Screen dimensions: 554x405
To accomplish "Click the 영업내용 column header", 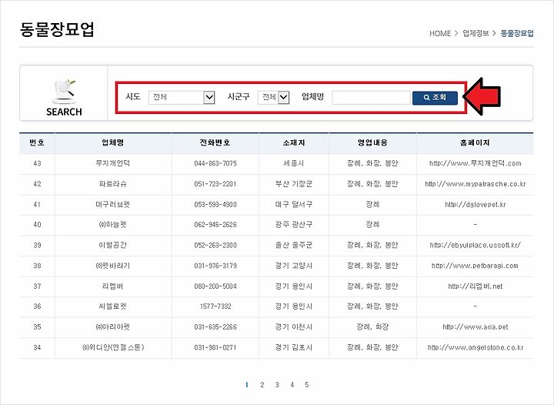I will 372,142.
